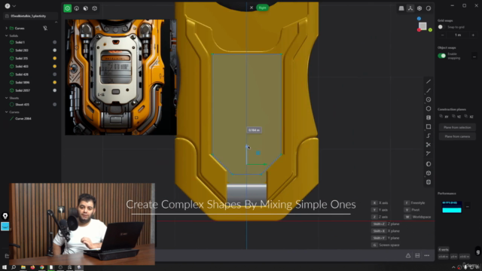
Task: Toggle visibility dot of Solid 1896
Action: 55,82
